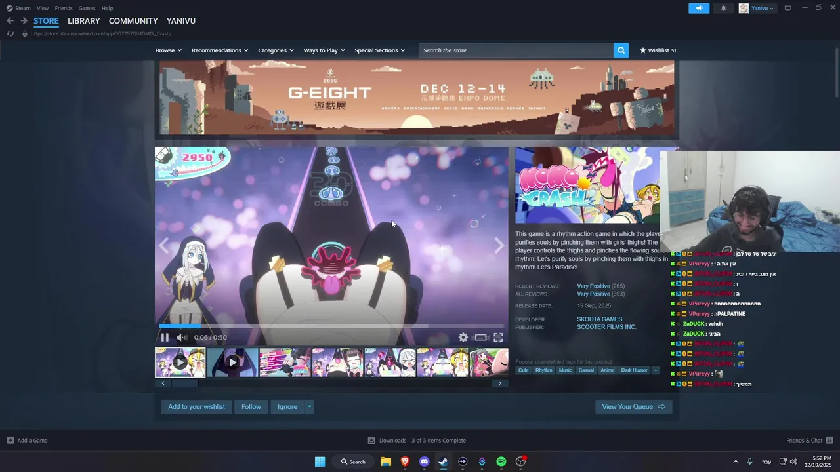Follow this game
The height and width of the screenshot is (472, 840).
pos(251,407)
